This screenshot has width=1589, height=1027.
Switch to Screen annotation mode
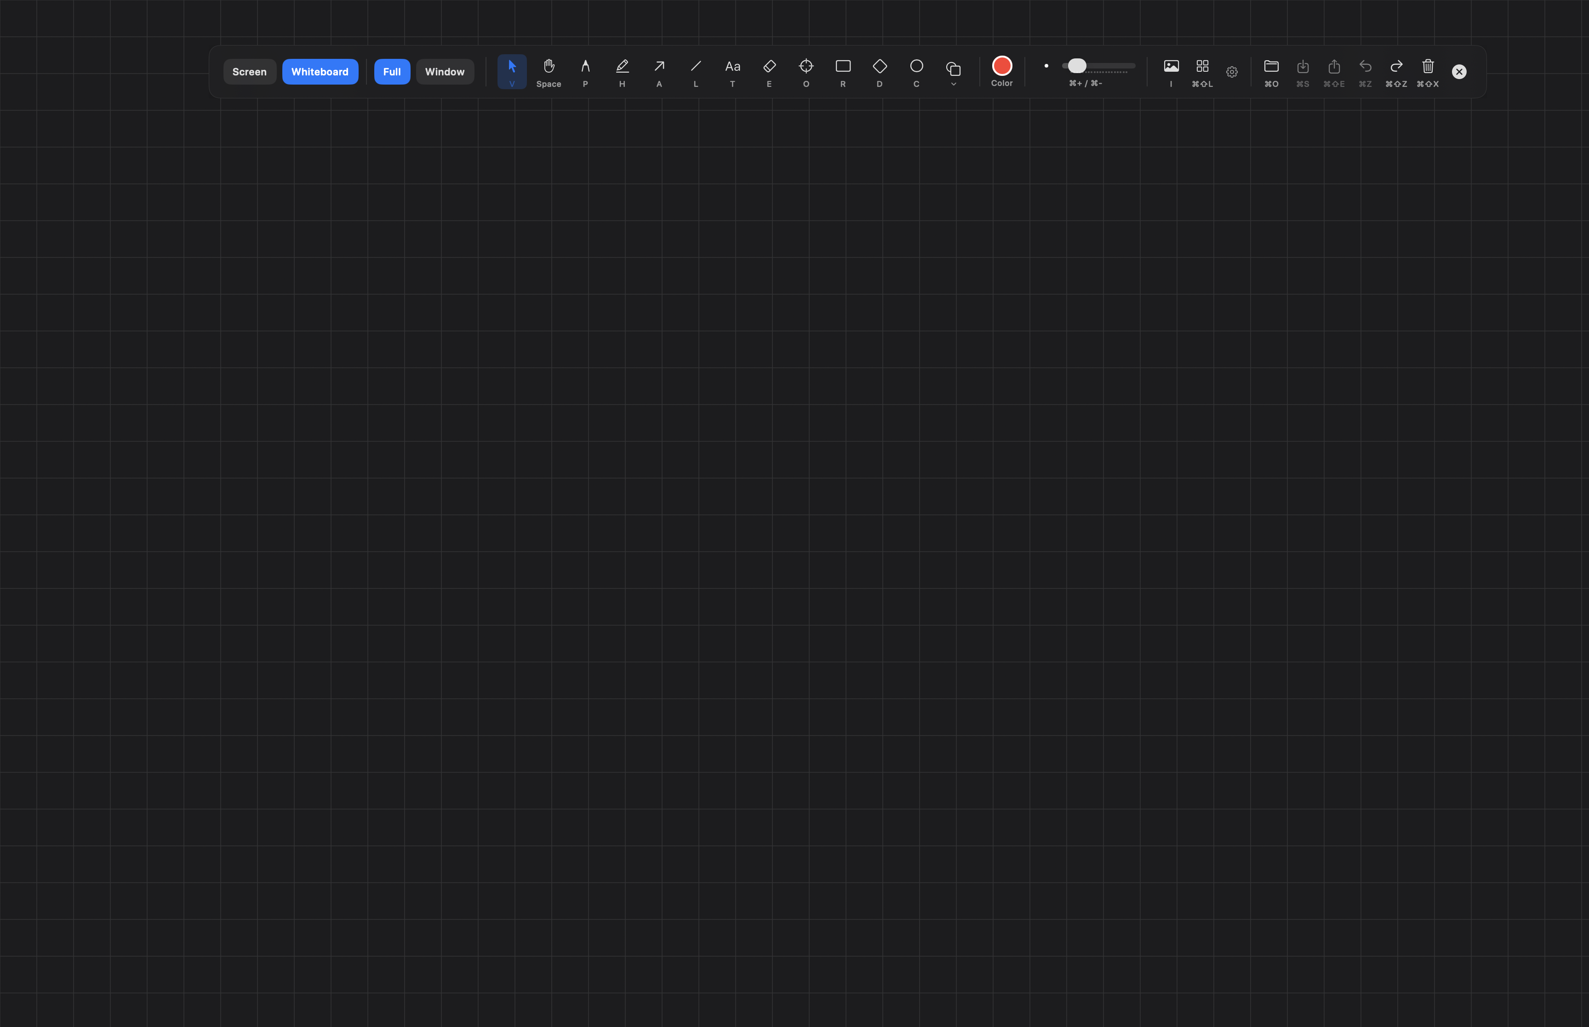[249, 71]
